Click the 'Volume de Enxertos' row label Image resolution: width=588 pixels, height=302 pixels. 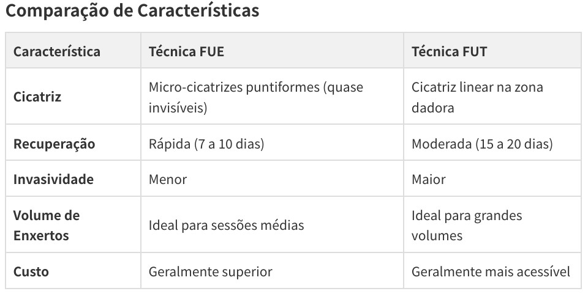tap(47, 225)
